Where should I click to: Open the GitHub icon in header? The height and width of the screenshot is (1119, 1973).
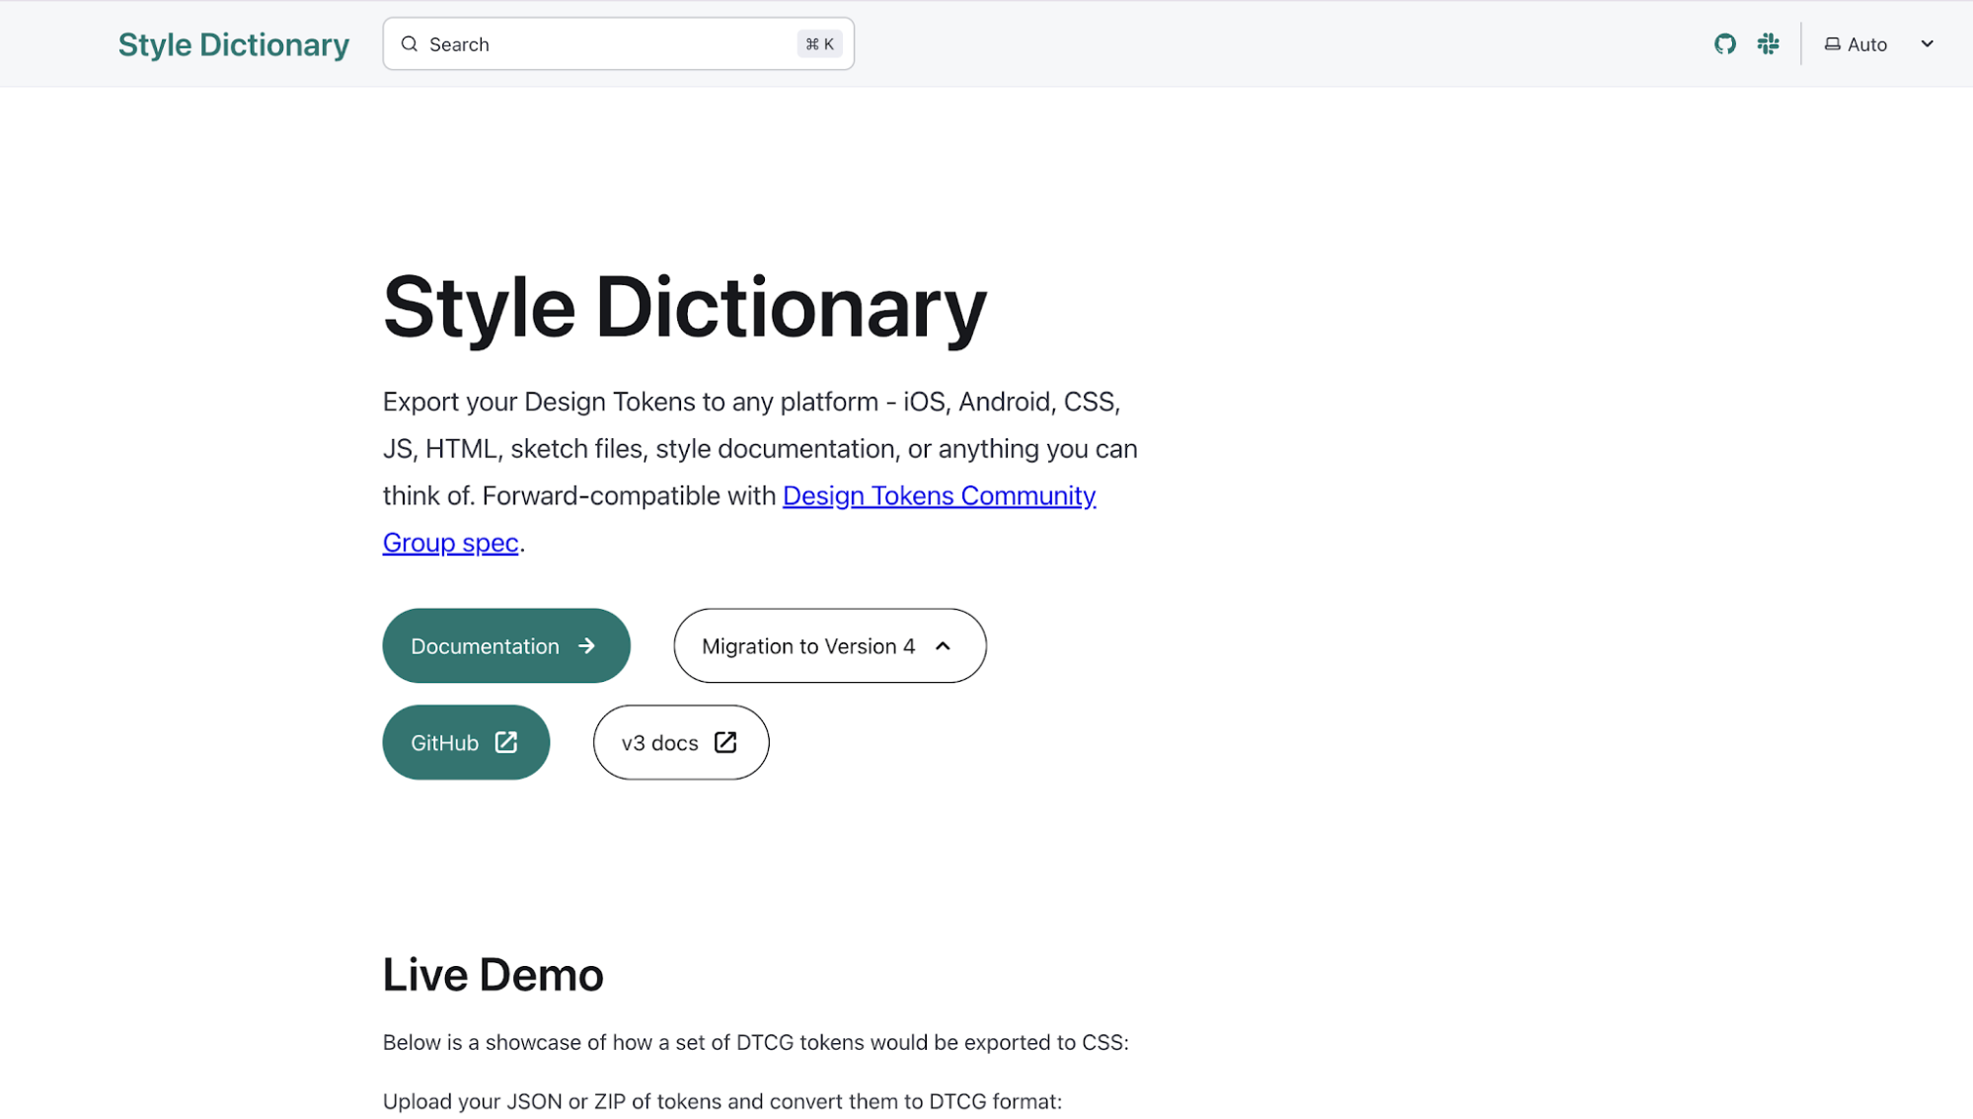point(1724,44)
